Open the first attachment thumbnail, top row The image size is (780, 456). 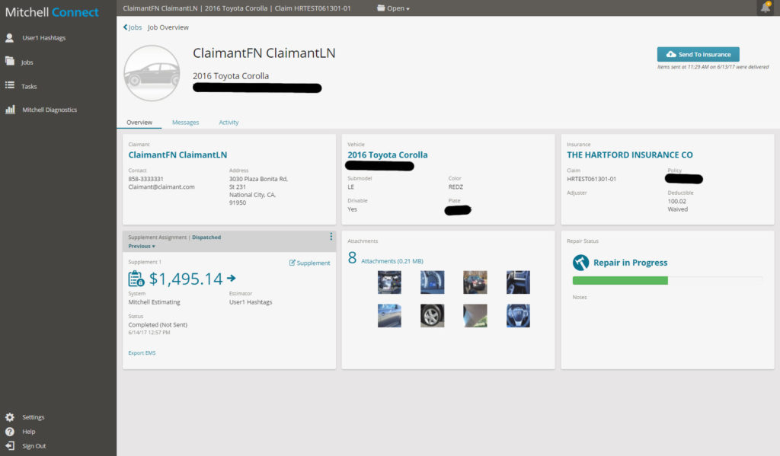389,282
